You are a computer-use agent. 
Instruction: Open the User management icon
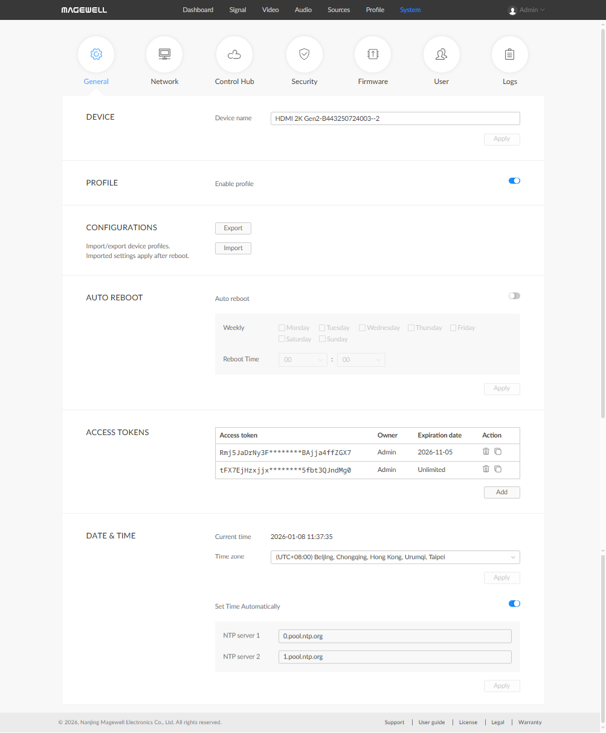click(442, 54)
